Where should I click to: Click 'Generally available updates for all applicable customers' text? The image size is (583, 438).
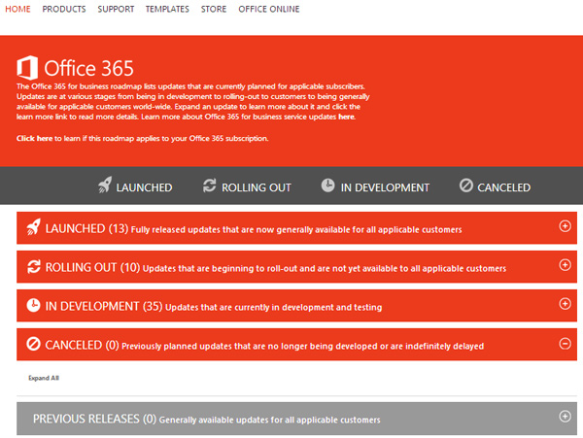[269, 420]
